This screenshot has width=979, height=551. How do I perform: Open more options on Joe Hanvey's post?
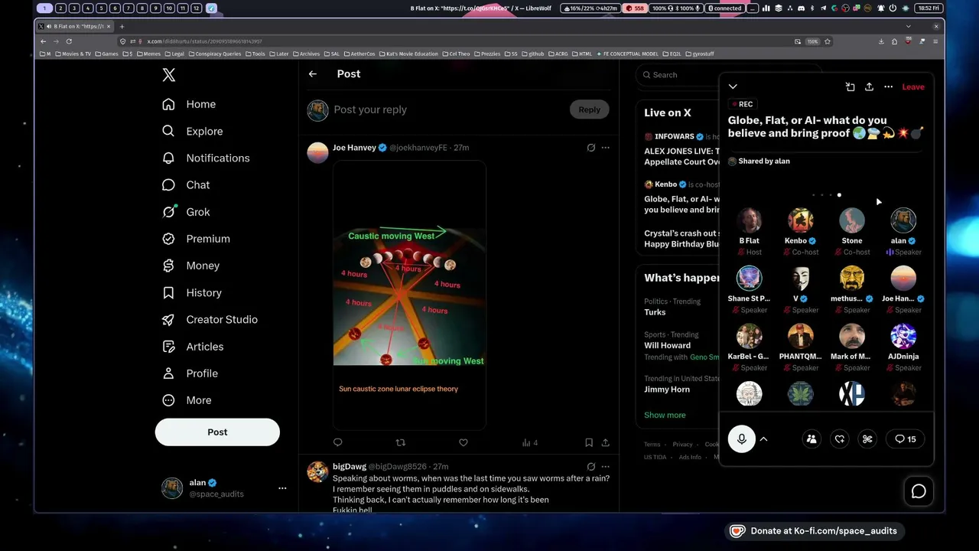[x=606, y=148]
